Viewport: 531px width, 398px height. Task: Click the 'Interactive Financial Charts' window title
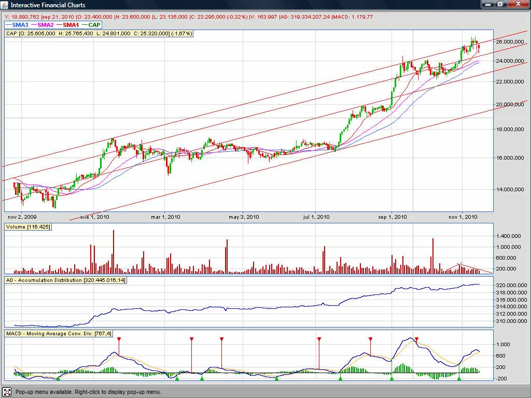(48, 5)
